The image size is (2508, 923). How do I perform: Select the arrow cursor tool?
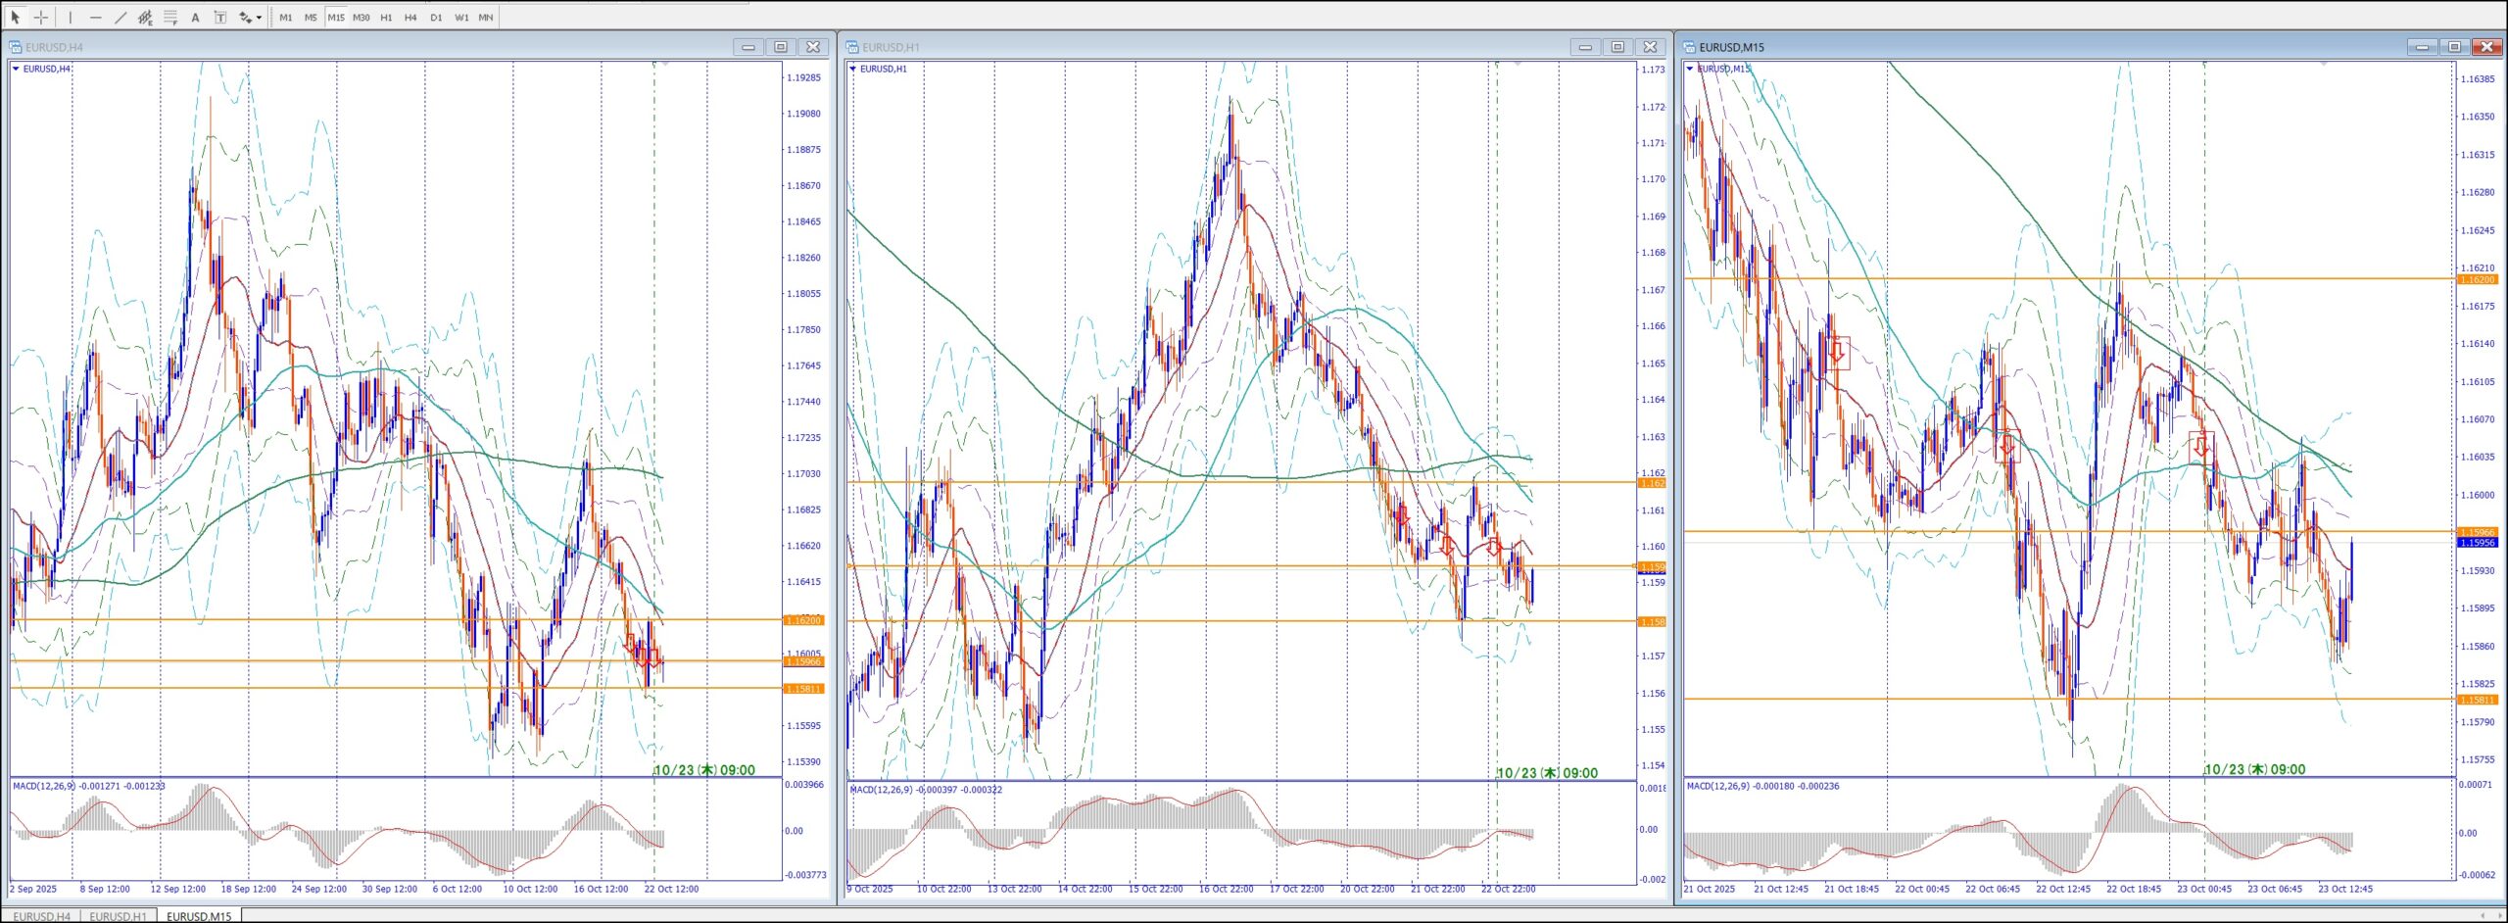pos(15,17)
